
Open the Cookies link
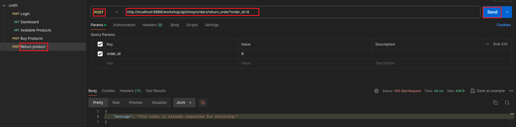click(x=503, y=25)
